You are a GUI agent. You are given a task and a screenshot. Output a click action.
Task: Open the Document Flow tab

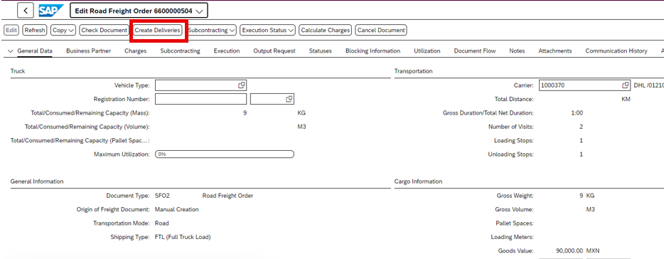[475, 51]
